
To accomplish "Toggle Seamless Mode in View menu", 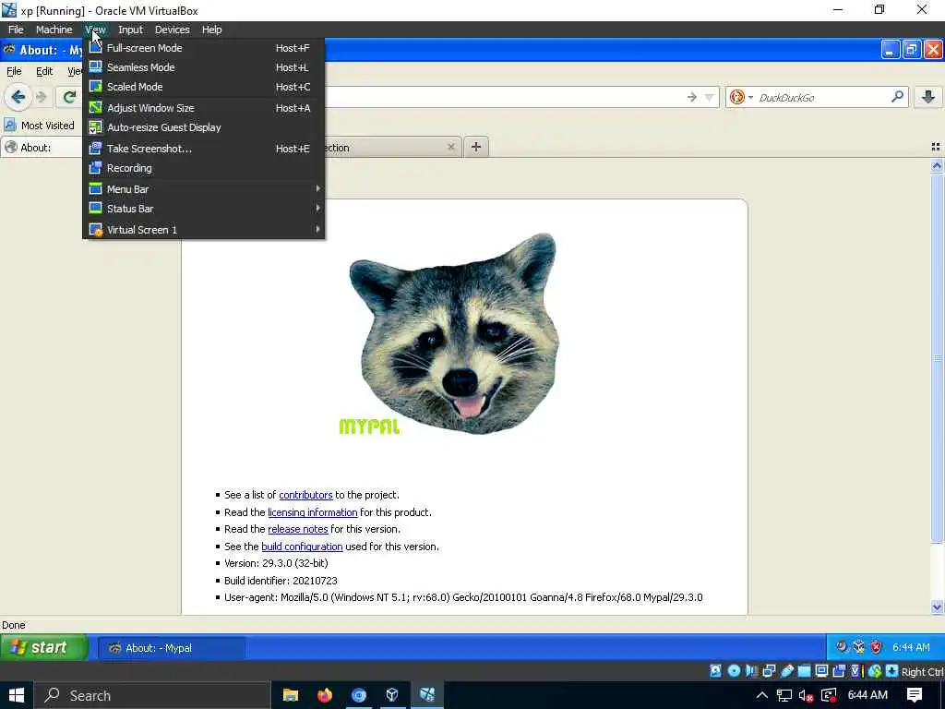I will pos(203,67).
